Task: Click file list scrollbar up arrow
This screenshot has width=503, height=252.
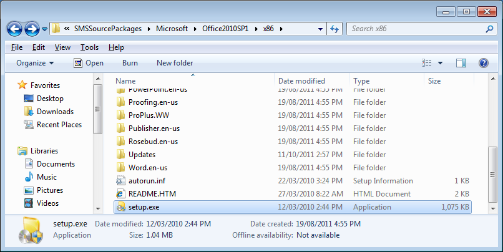Action: click(x=493, y=79)
